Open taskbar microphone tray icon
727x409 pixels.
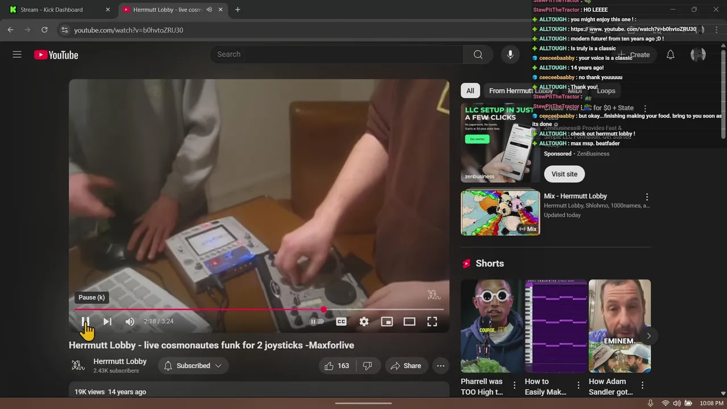point(650,403)
